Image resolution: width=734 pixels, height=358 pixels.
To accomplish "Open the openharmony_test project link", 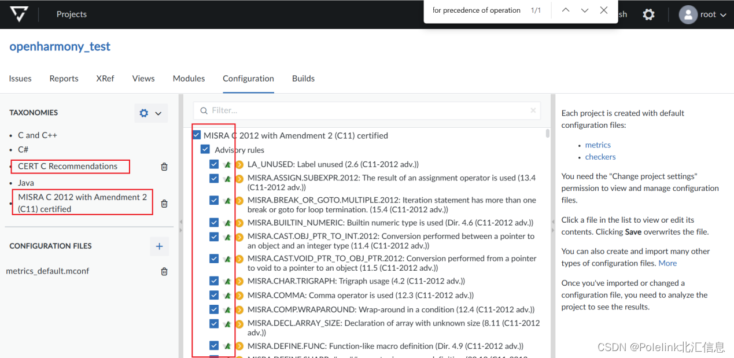I will [60, 47].
